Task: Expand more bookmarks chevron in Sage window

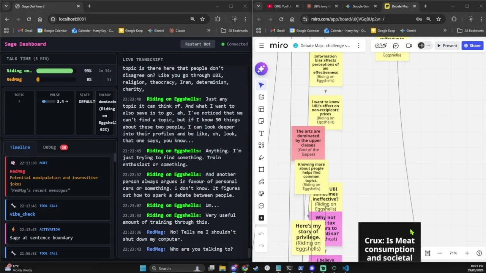Action: coord(208,30)
